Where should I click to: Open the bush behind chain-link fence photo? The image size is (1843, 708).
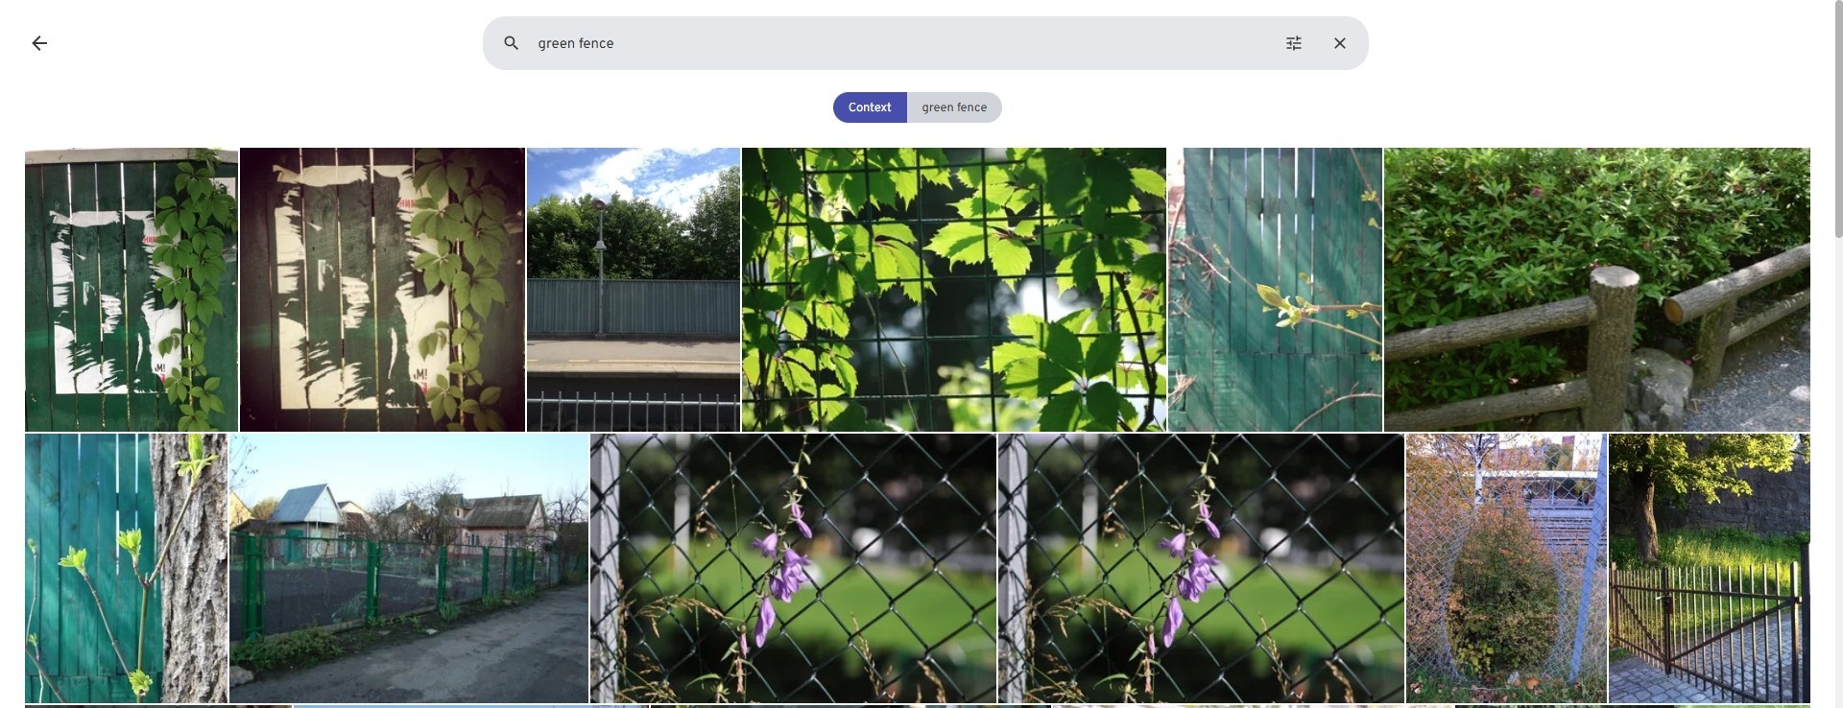pyautogui.click(x=1506, y=568)
